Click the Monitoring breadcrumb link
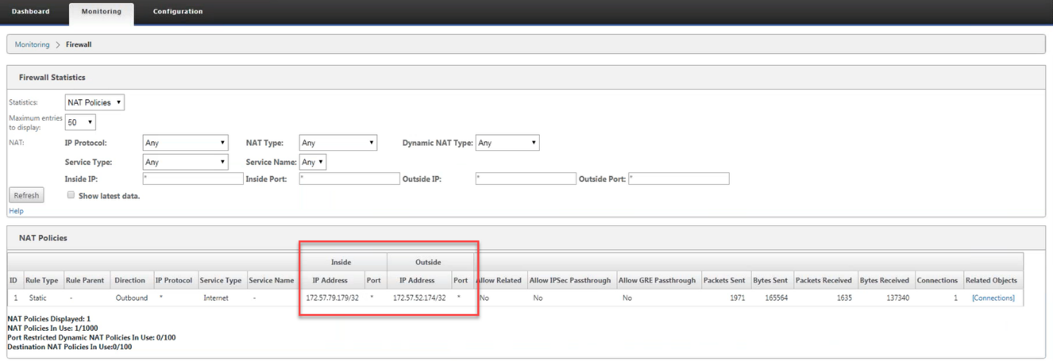1053x361 pixels. click(x=32, y=44)
